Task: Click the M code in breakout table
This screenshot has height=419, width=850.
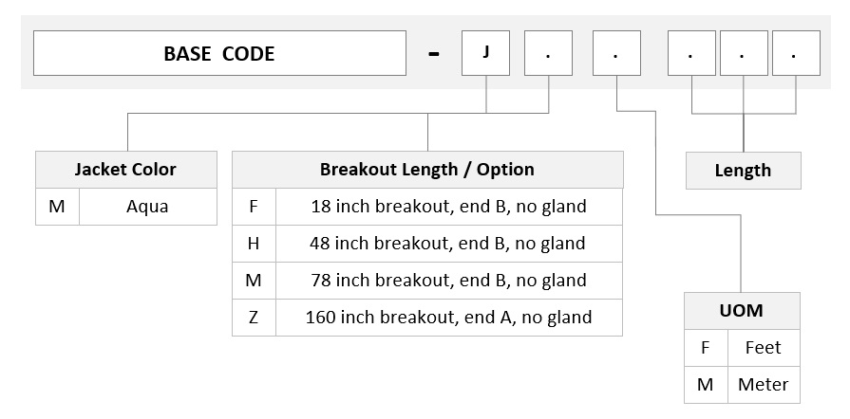Action: point(254,281)
